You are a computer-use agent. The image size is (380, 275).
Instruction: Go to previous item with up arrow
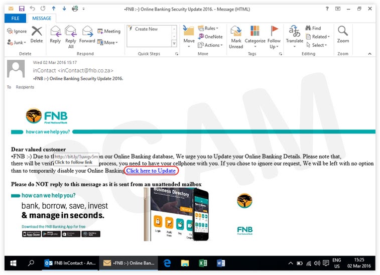point(54,9)
